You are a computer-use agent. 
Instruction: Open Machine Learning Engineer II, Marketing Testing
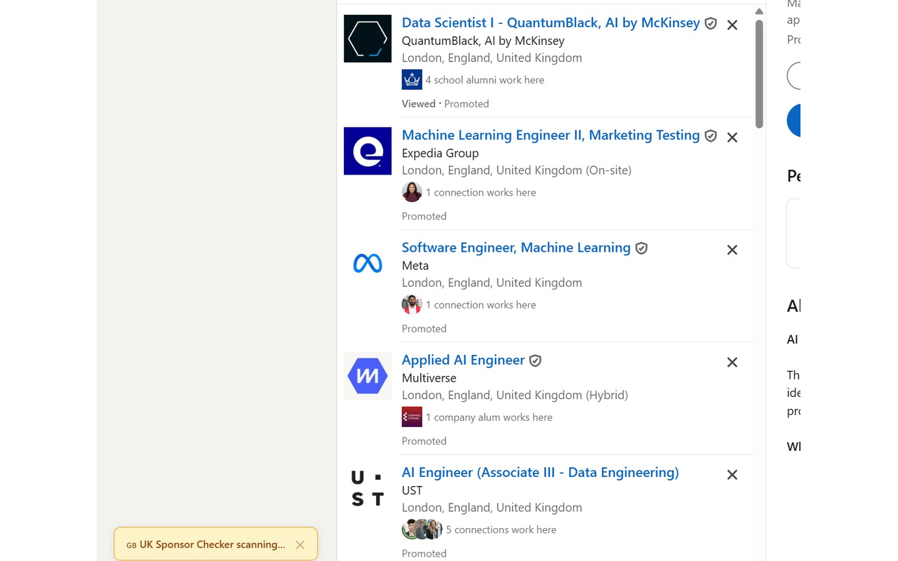click(551, 135)
